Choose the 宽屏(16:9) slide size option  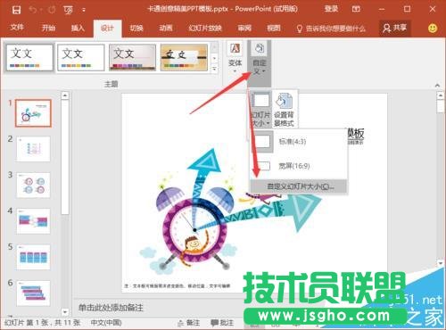pyautogui.click(x=299, y=166)
